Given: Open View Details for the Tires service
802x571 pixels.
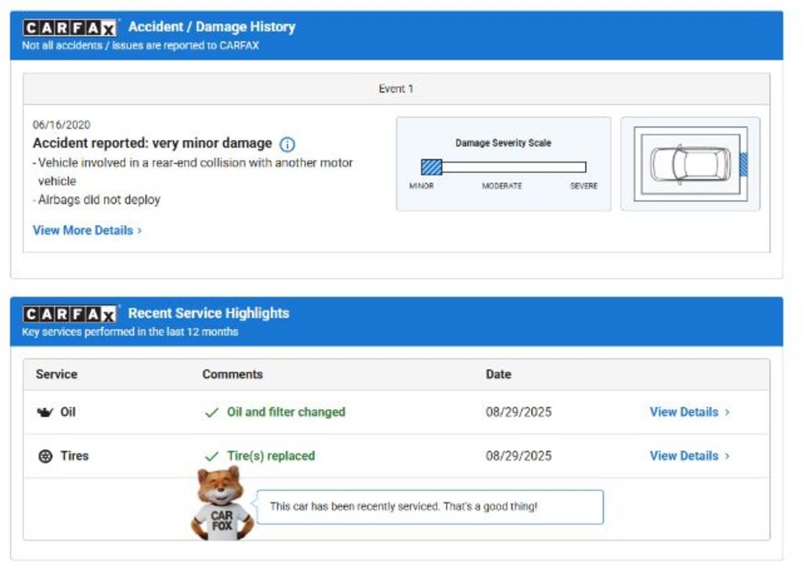Looking at the screenshot, I should [684, 456].
